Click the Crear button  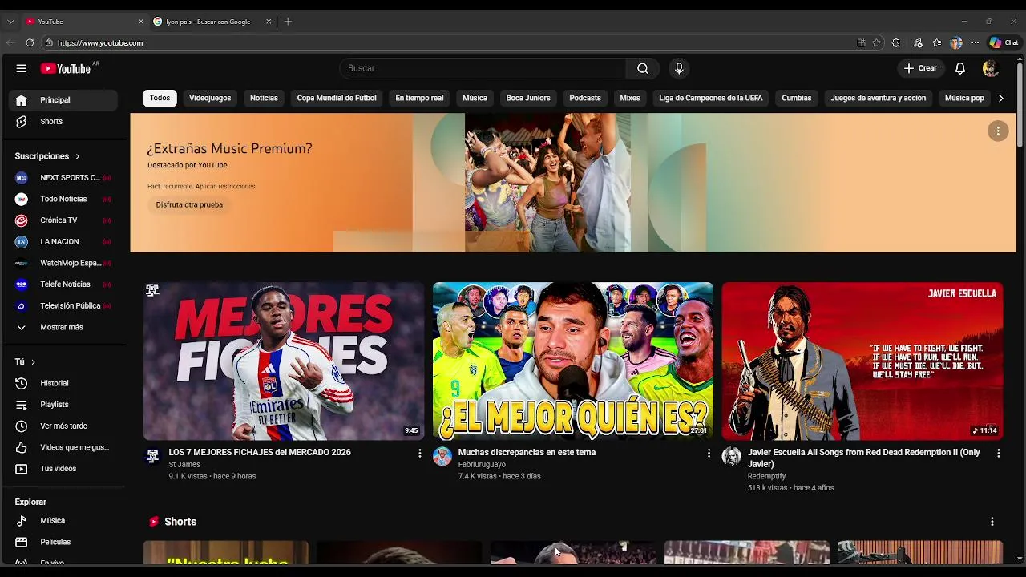920,68
